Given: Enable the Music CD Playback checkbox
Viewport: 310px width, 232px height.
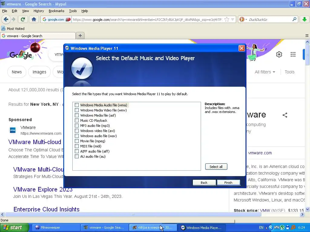Looking at the screenshot, I should (77, 120).
